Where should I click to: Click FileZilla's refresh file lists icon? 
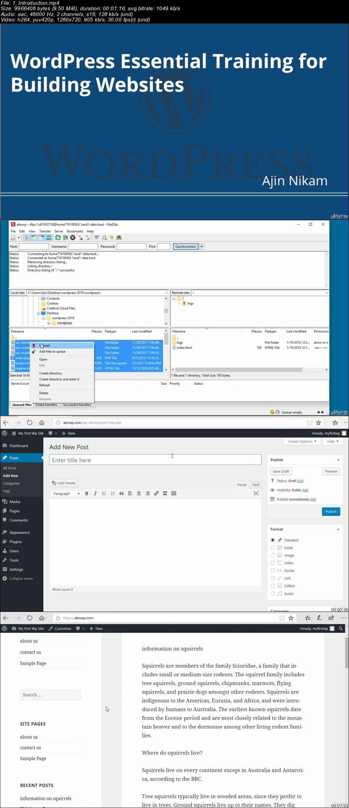[x=58, y=238]
